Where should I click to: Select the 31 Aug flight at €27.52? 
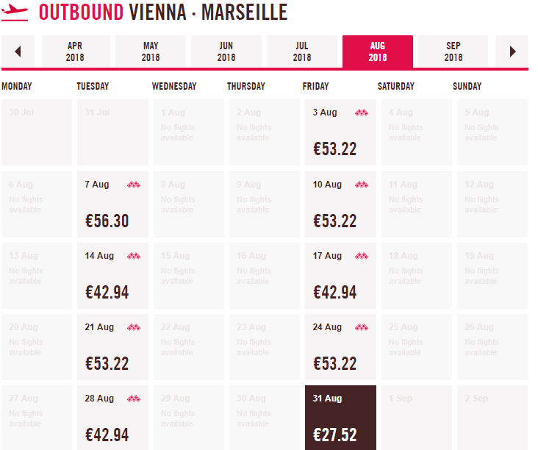[x=340, y=418]
